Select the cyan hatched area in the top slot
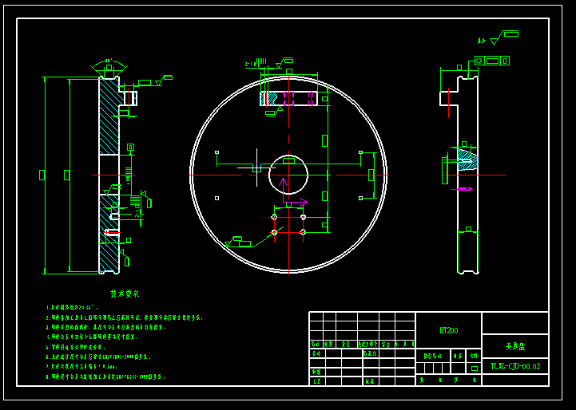This screenshot has width=576, height=410. [x=271, y=98]
